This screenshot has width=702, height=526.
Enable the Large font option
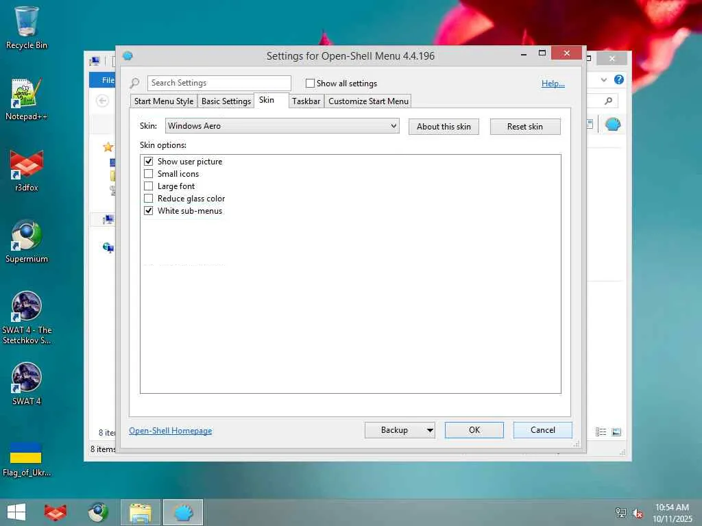148,186
